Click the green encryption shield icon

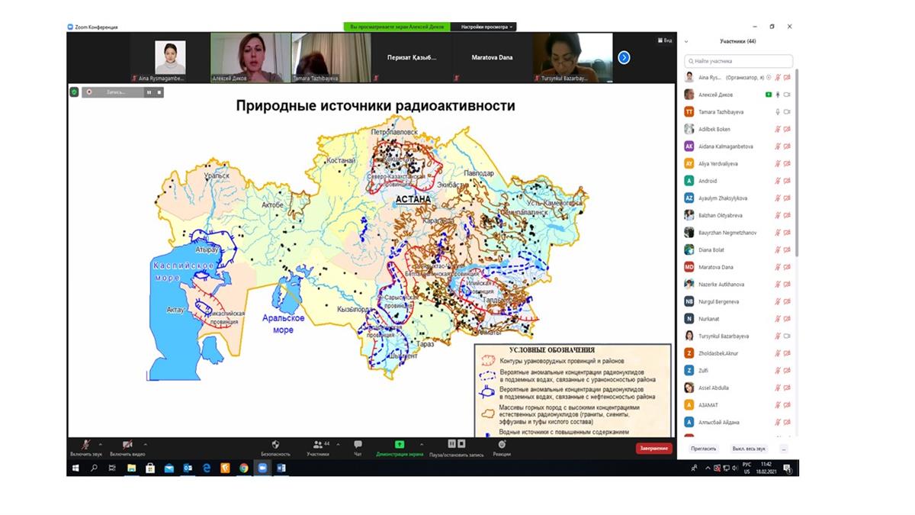tap(74, 92)
